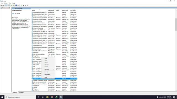Select the Windows Font Cache Service row

click(x=54, y=26)
